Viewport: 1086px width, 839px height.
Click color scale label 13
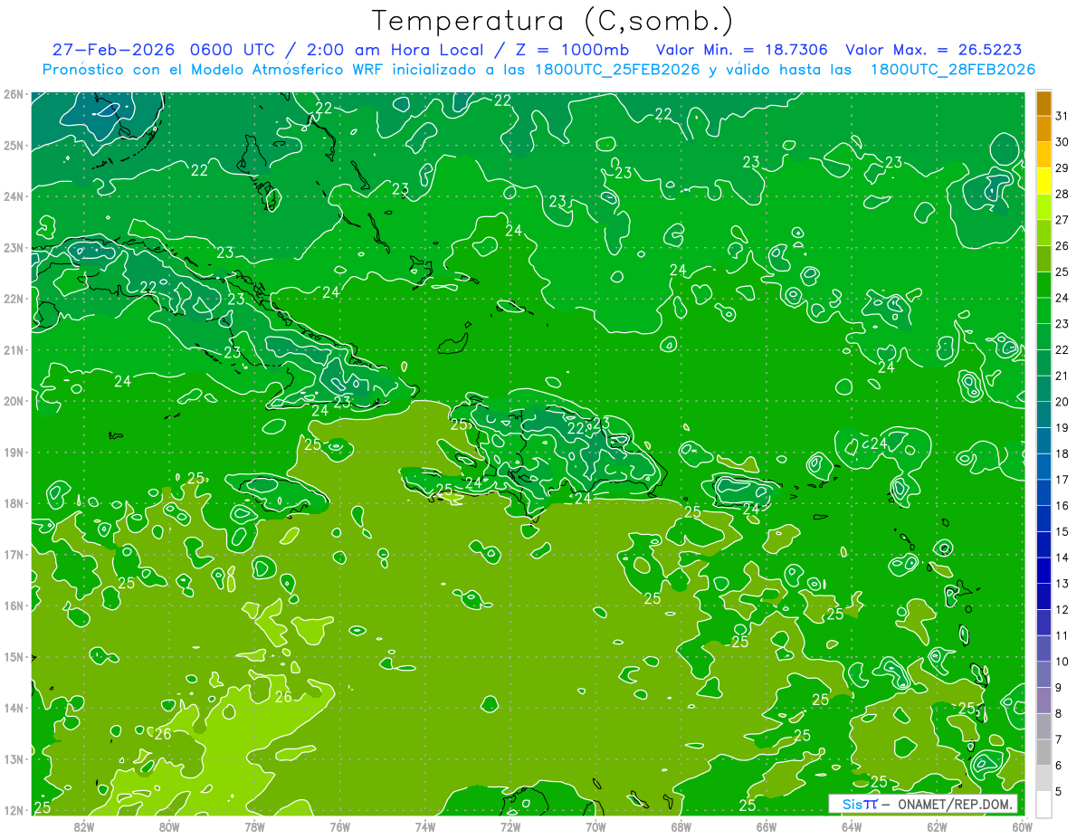1062,583
